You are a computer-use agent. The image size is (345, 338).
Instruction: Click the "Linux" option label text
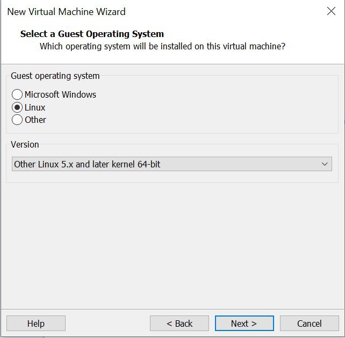pyautogui.click(x=35, y=107)
